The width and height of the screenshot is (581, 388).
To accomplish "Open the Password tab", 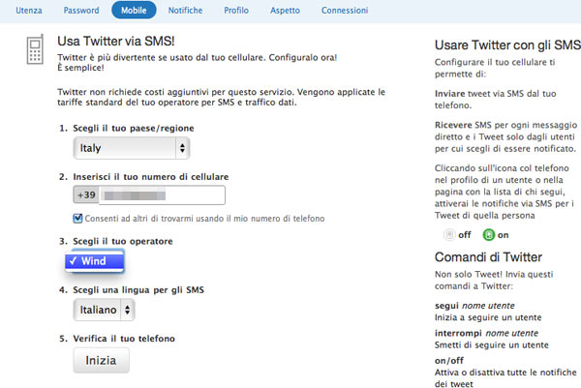I will click(x=80, y=10).
